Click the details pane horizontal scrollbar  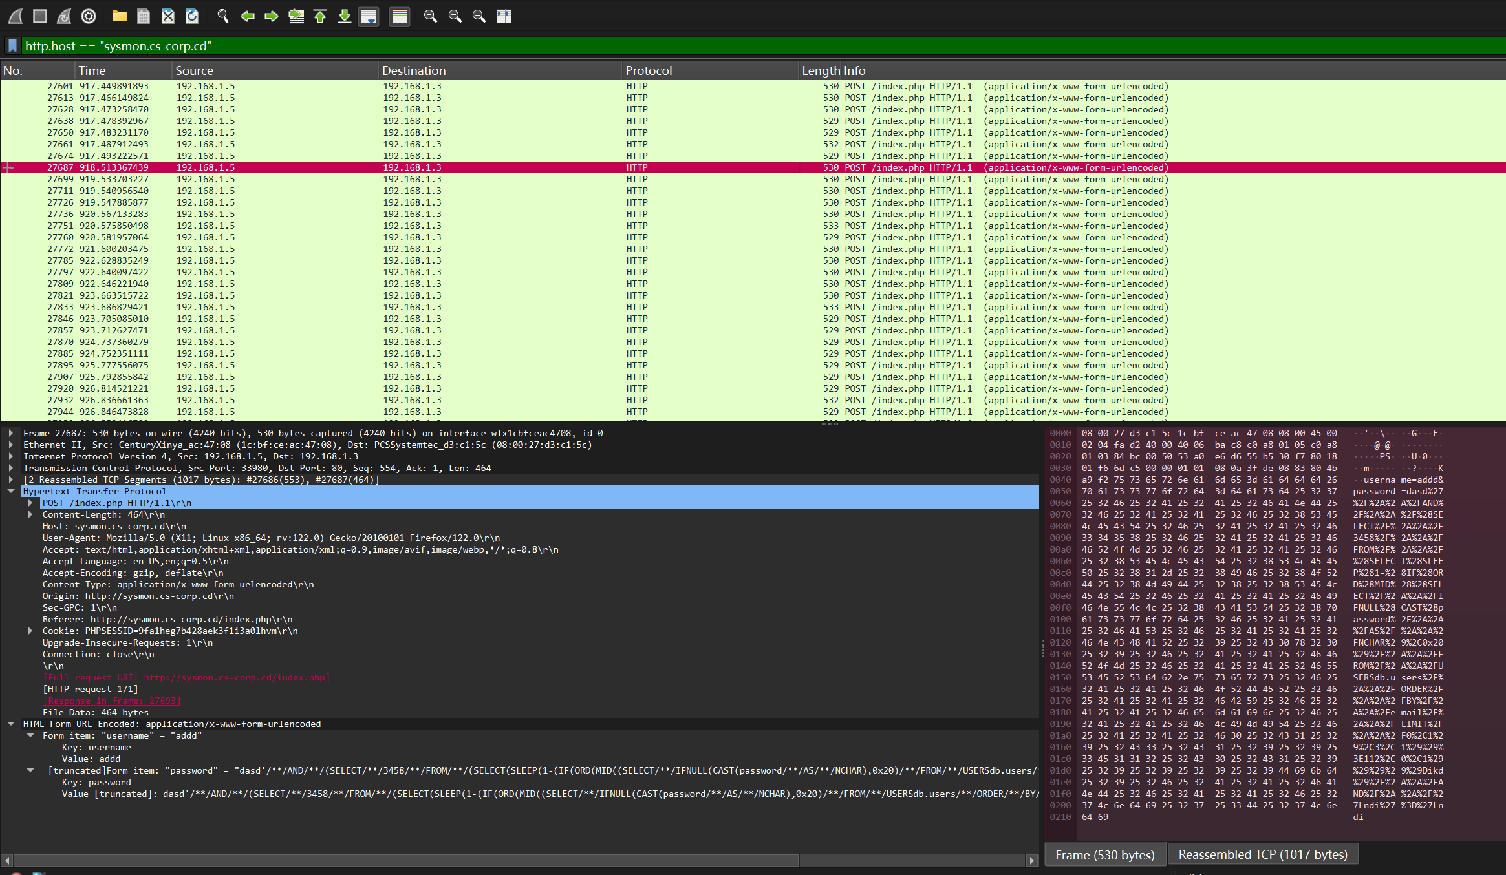click(x=407, y=860)
